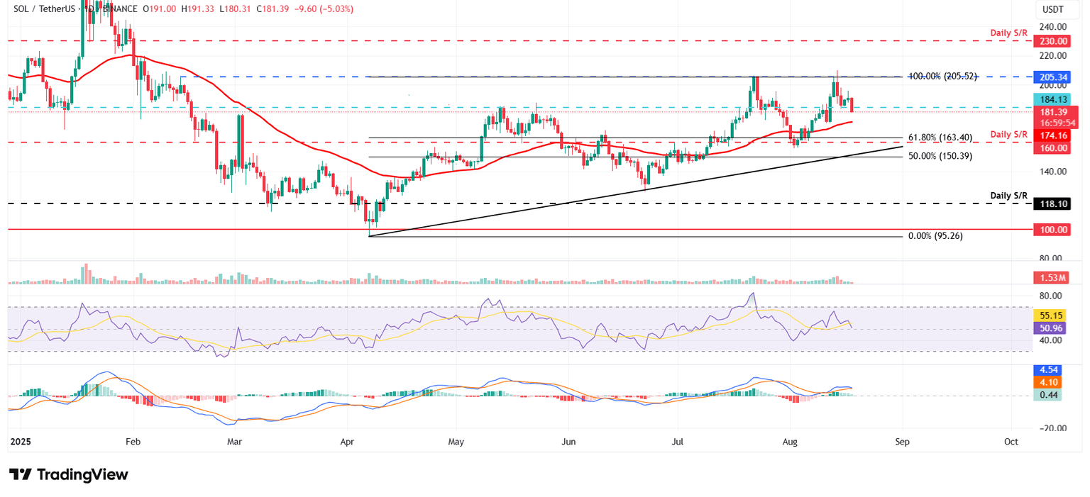Select the 100.00 red price line label
1090x497 pixels.
[1052, 229]
